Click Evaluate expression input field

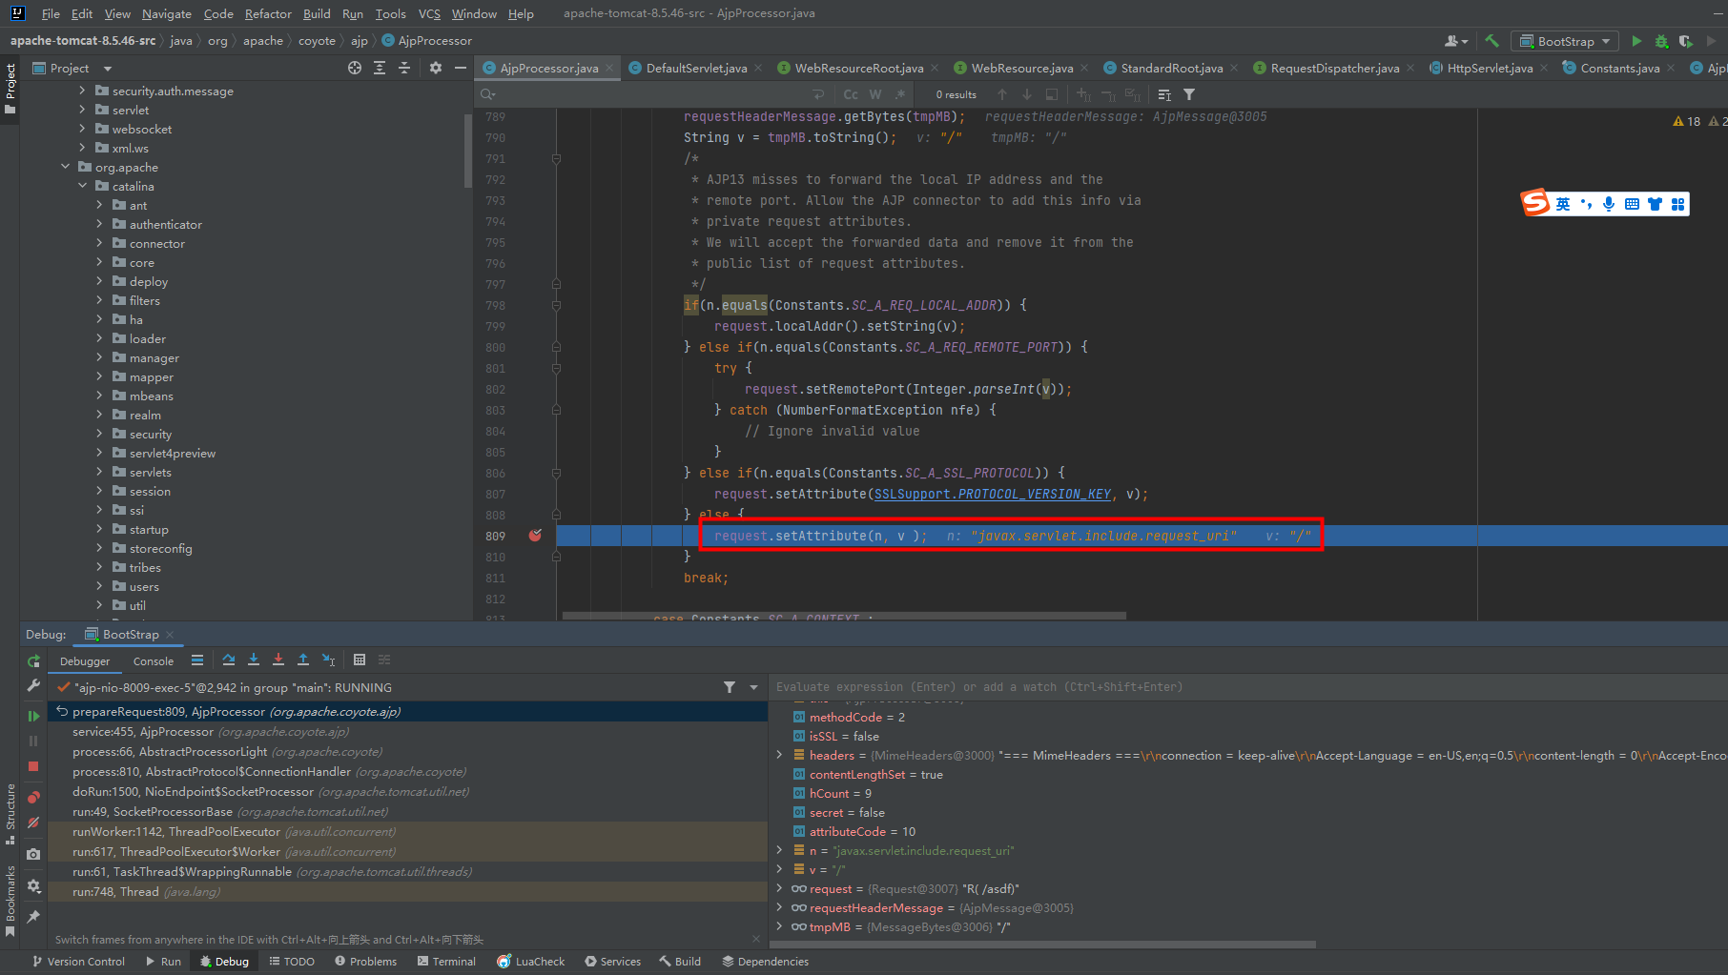[1247, 686]
